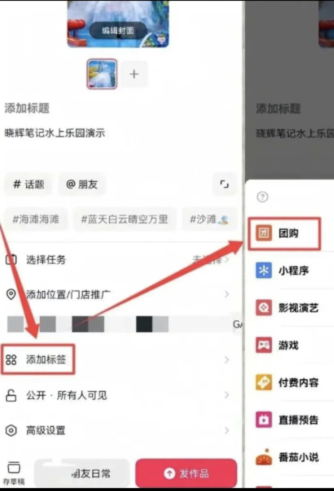
Task: Expand the 添加标签 row chevron
Action: (227, 360)
